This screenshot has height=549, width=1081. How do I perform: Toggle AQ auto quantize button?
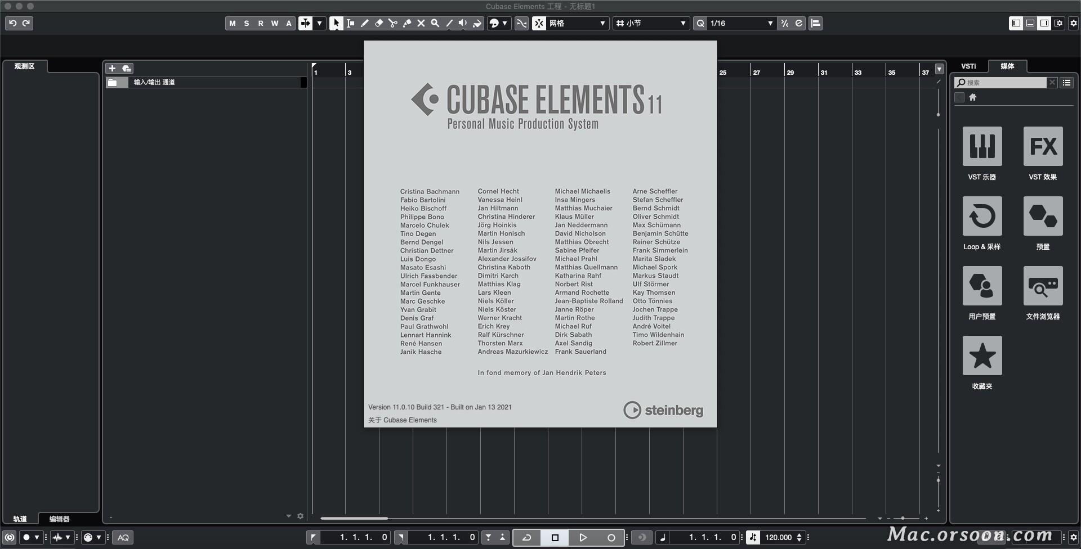tap(123, 537)
